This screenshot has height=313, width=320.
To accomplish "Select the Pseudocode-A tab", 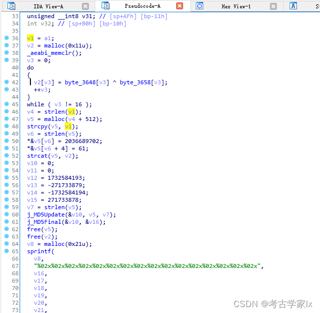I will coord(142,6).
